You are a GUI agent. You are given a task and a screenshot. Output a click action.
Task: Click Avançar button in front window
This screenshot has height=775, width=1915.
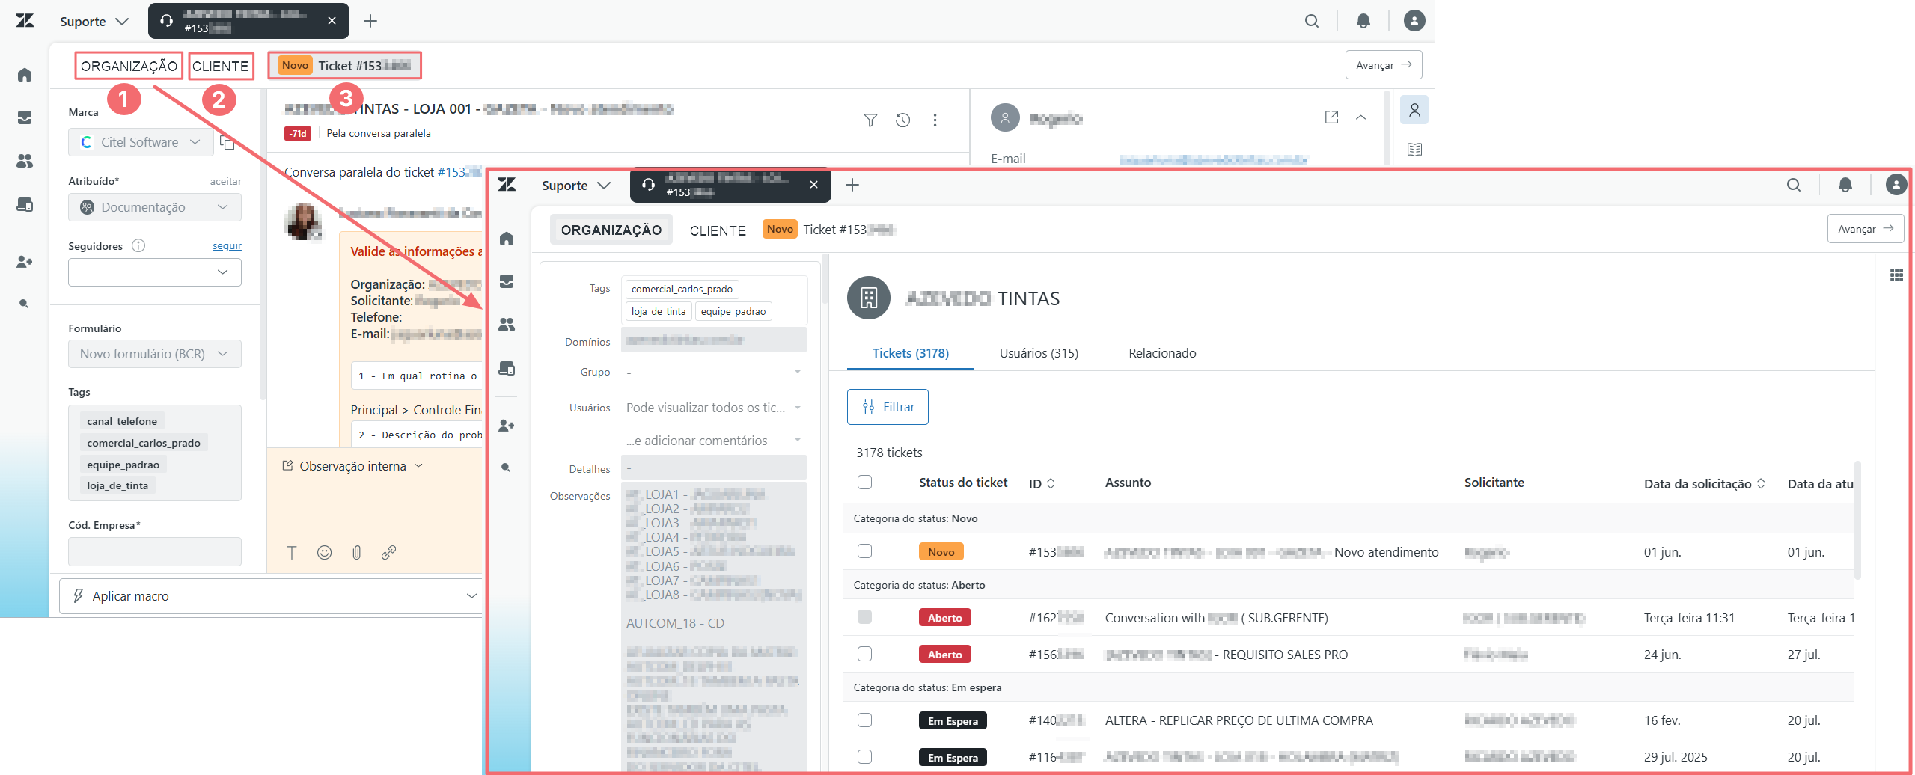pyautogui.click(x=1866, y=229)
